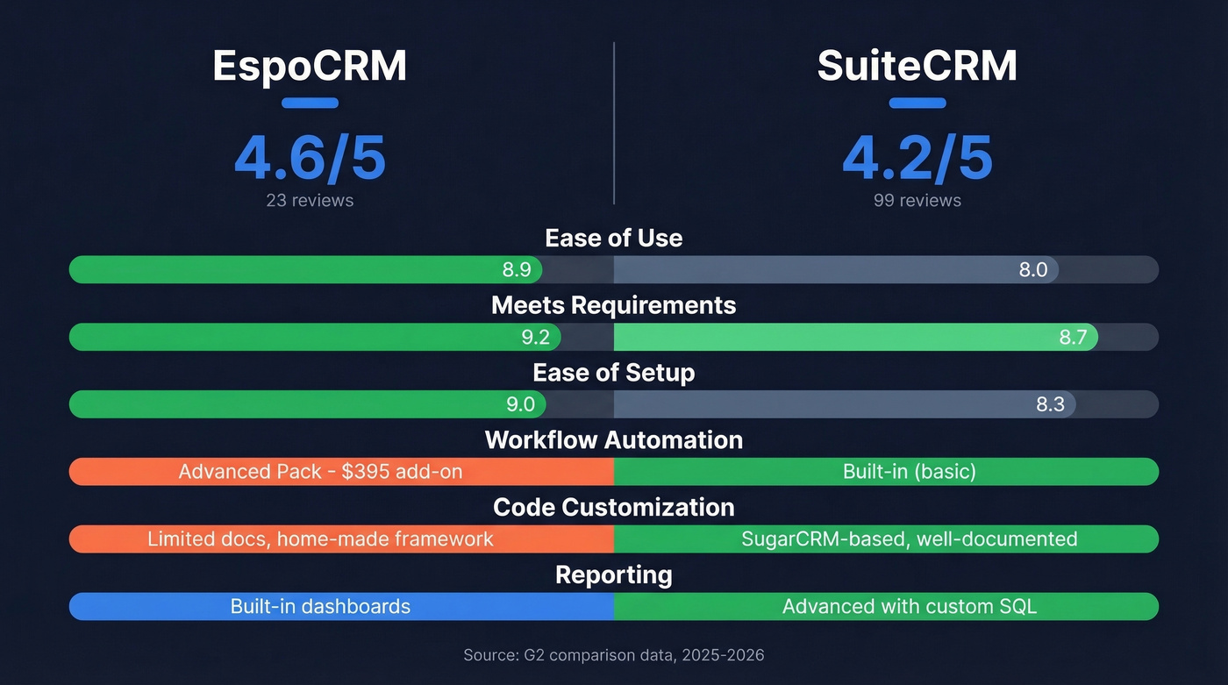Select SuiteCRM's 8.7 Meets Requirements bar
The height and width of the screenshot is (685, 1228).
point(855,337)
